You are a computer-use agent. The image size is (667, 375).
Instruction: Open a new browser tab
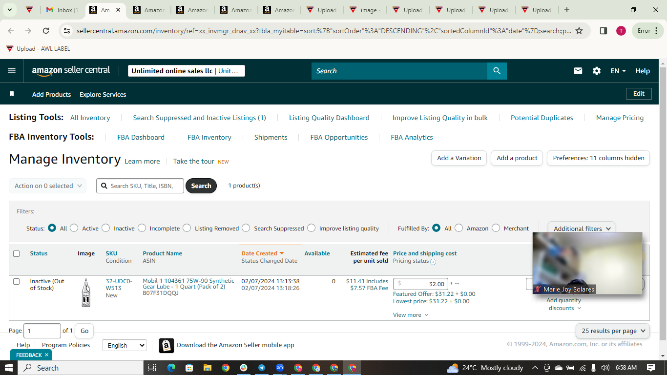566,10
